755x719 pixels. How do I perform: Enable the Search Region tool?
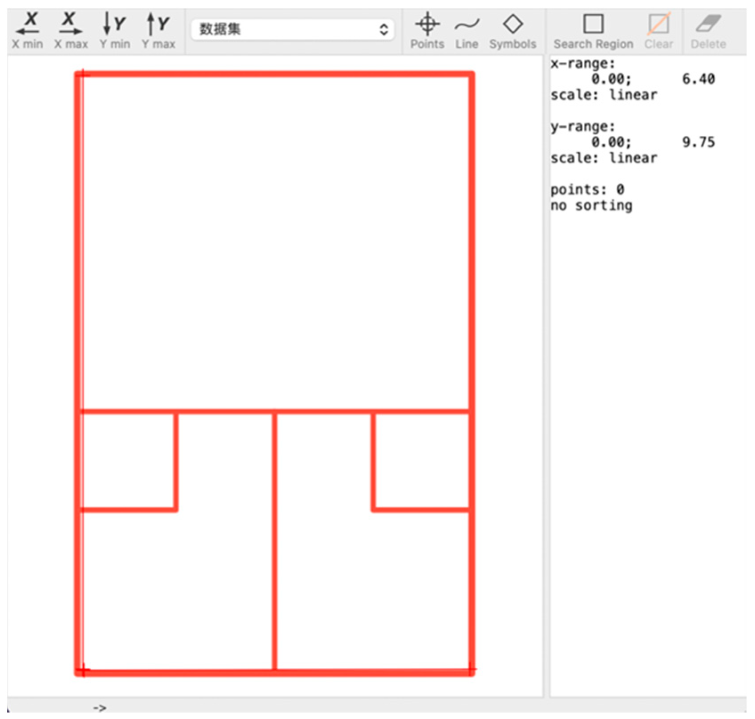593,31
